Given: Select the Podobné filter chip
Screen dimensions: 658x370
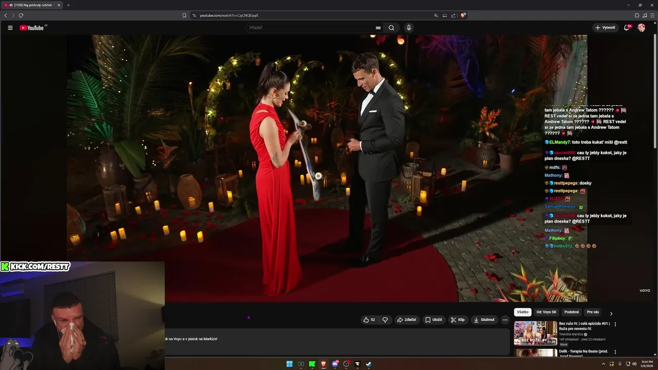Looking at the screenshot, I should pos(572,312).
